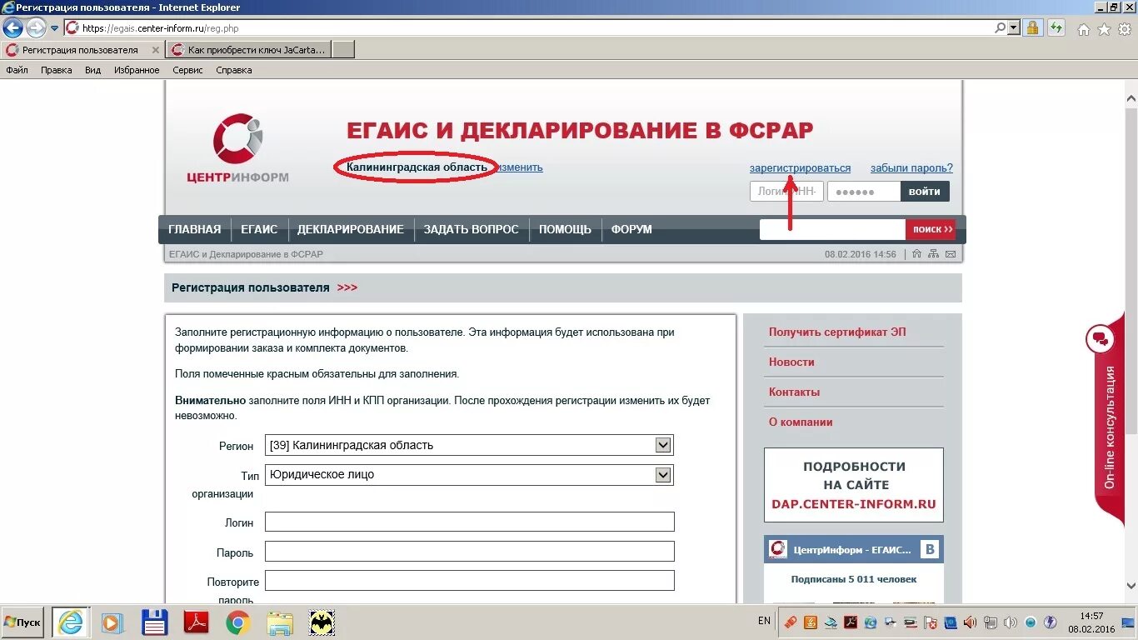The image size is (1138, 640).
Task: Open the sitemap icon next to breadcrumb home
Action: coord(933,254)
